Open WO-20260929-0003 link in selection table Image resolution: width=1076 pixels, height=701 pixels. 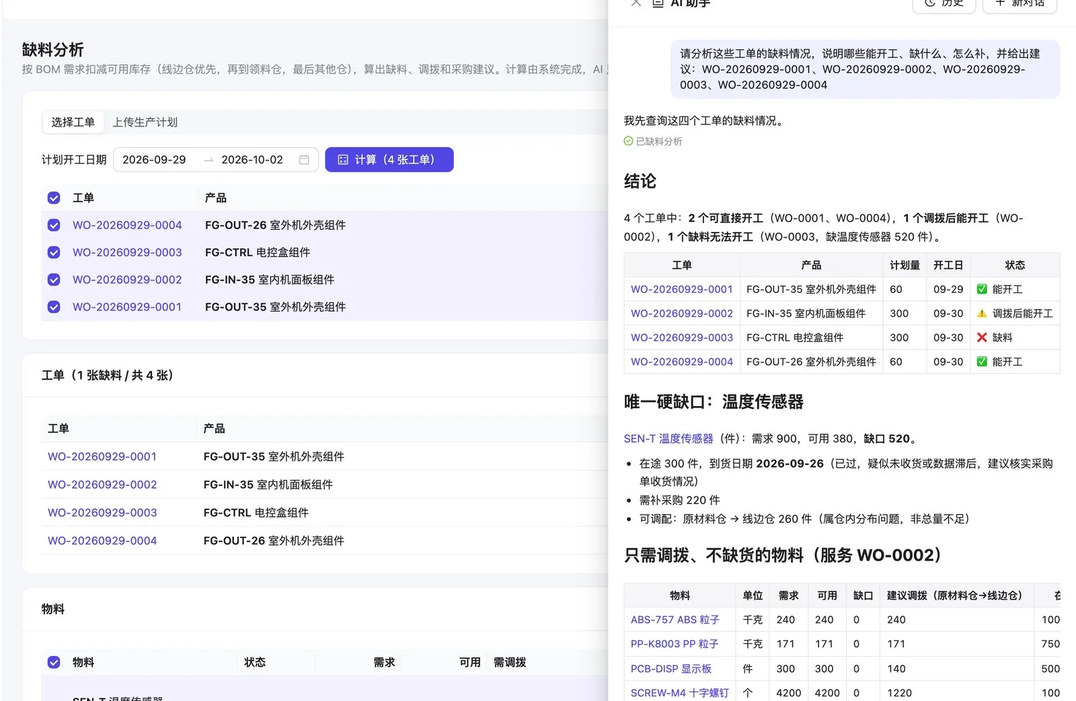(127, 252)
